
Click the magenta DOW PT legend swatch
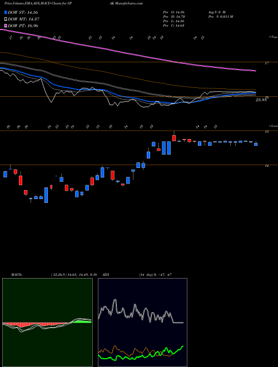point(6,26)
